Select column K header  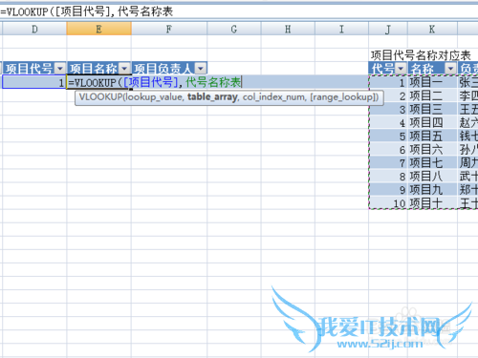(x=432, y=29)
